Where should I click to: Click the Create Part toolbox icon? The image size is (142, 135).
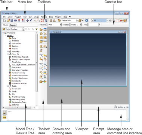[41, 30]
